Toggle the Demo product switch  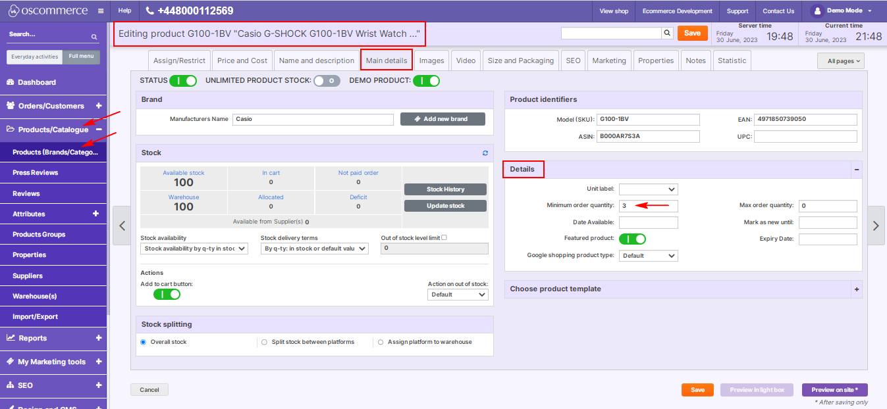pyautogui.click(x=426, y=81)
